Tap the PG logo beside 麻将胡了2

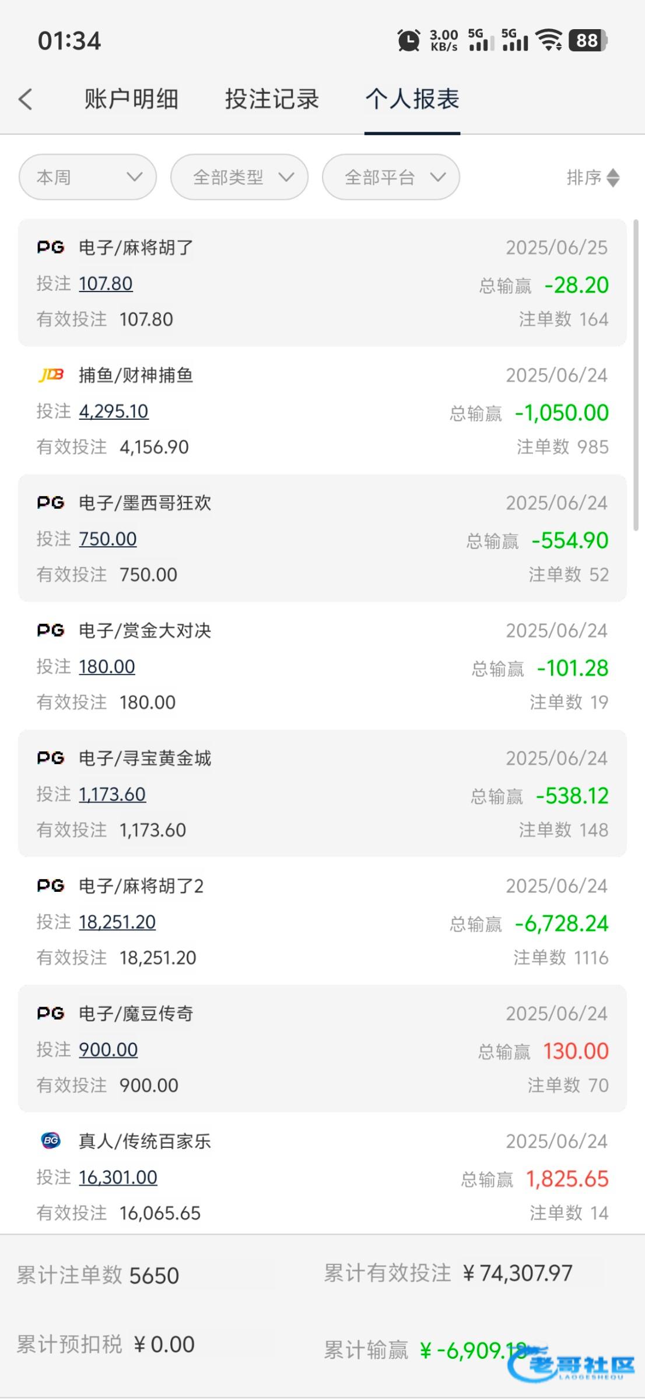click(x=51, y=885)
